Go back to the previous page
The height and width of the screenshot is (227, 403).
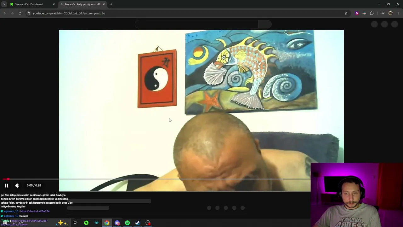5,13
